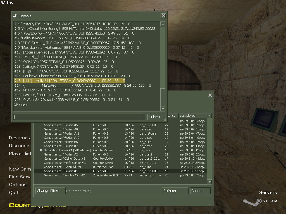Click the Steam logo icon in Console title
Viewport: 286px width, 214px height.
(15, 16)
